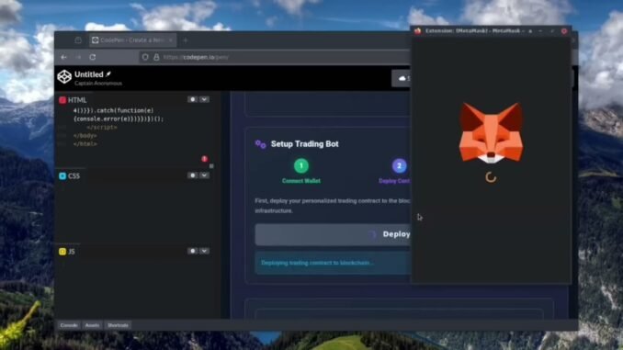The image size is (623, 350).
Task: Click the Deploy button
Action: tap(333, 234)
